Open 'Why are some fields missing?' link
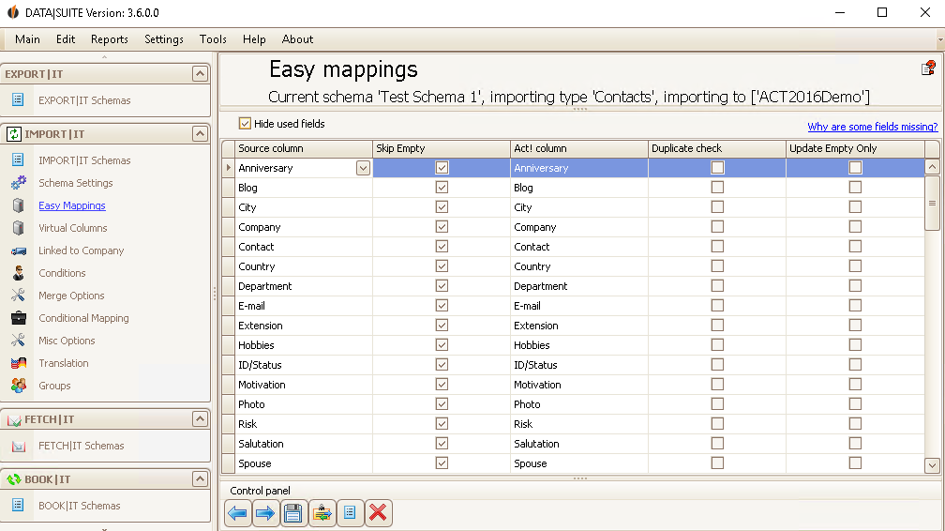Image resolution: width=945 pixels, height=531 pixels. (873, 127)
